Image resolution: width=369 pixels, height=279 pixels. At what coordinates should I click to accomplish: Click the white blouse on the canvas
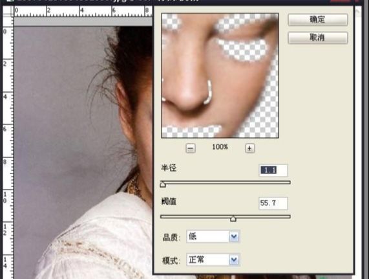pos(99,240)
